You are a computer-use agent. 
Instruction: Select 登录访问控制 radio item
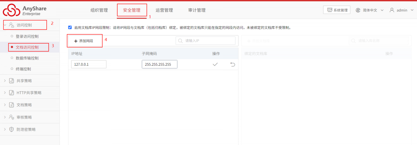tap(27, 36)
